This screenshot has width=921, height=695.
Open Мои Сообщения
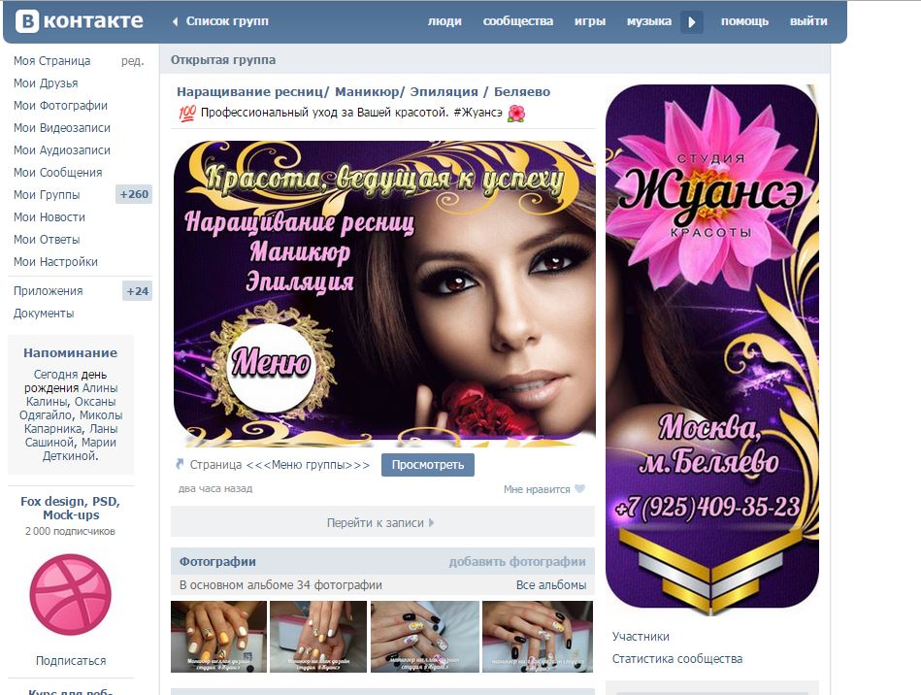tap(57, 172)
